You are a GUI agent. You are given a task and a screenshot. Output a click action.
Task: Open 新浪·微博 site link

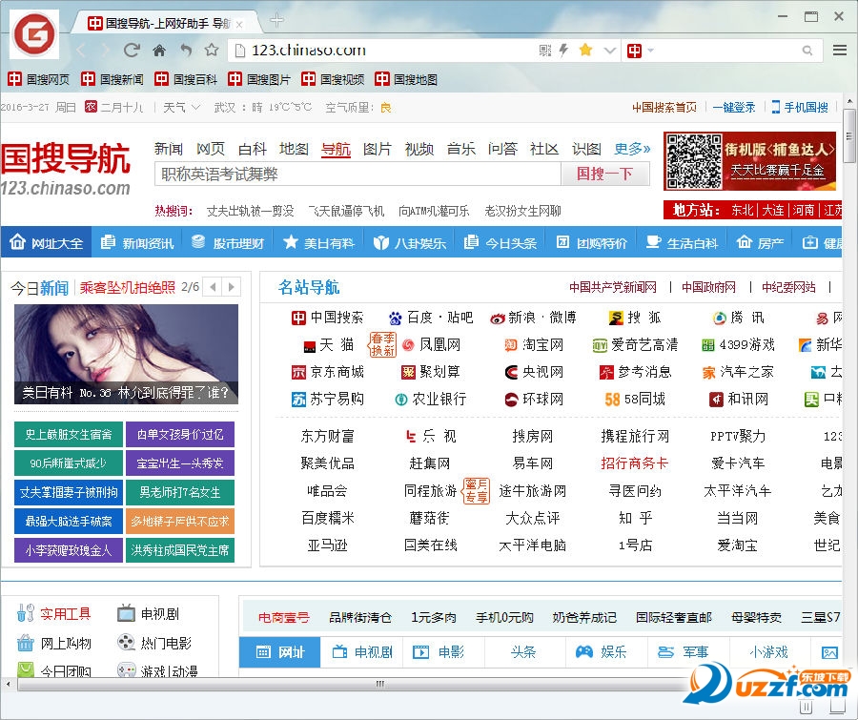(x=533, y=318)
